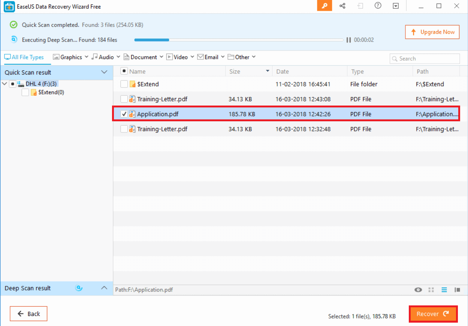The height and width of the screenshot is (326, 468).
Task: Open the Size column sort dropdown
Action: tap(268, 71)
